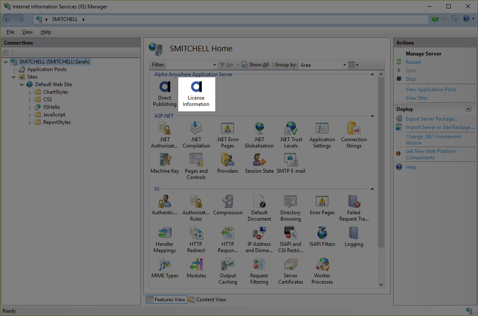Image resolution: width=478 pixels, height=316 pixels.
Task: Open the File menu
Action: [11, 32]
